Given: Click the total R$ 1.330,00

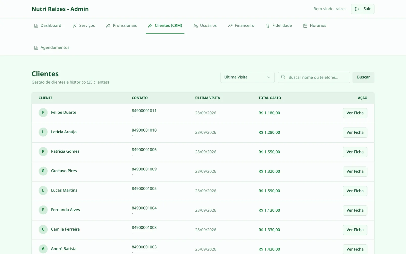Looking at the screenshot, I should coord(269,230).
